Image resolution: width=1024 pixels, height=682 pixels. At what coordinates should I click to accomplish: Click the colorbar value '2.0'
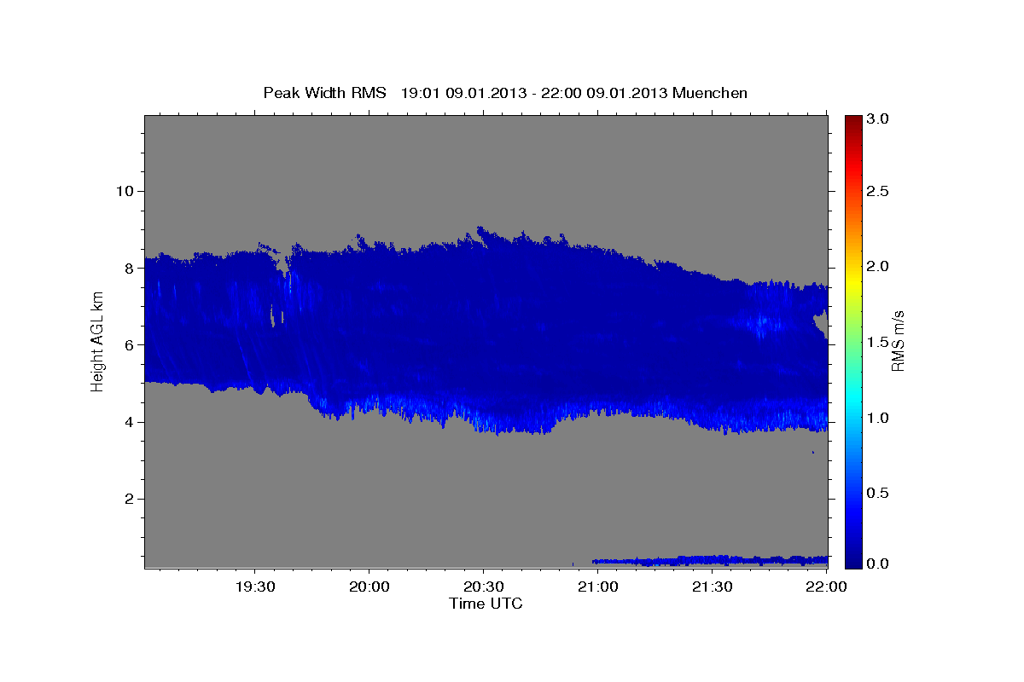879,266
